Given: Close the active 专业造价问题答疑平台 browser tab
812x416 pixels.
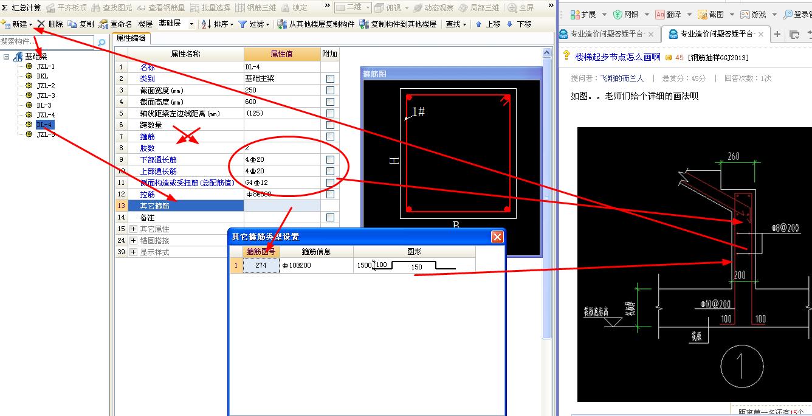Looking at the screenshot, I should pos(761,35).
